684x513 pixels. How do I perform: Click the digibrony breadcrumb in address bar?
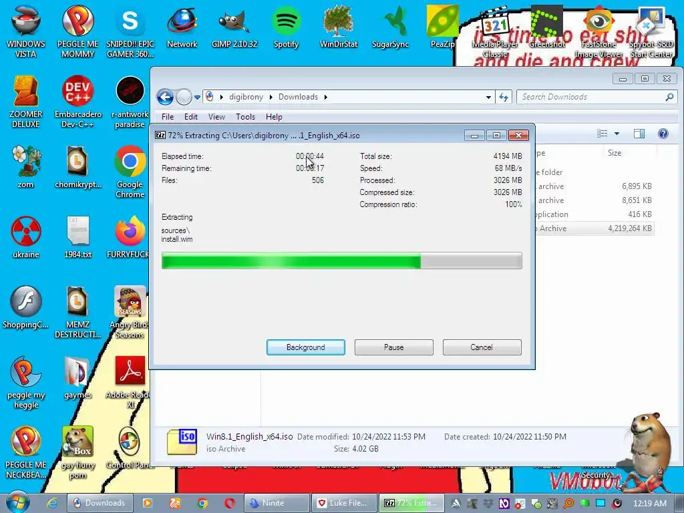[246, 97]
